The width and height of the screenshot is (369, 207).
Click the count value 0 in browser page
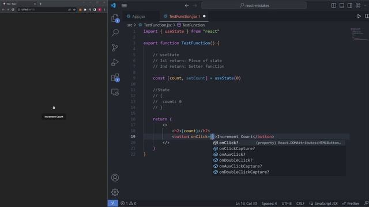[54, 108]
